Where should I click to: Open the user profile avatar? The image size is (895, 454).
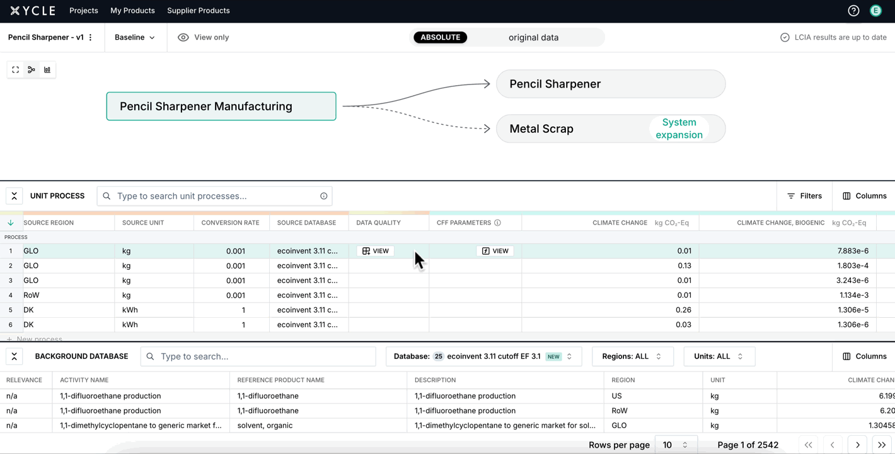coord(875,11)
